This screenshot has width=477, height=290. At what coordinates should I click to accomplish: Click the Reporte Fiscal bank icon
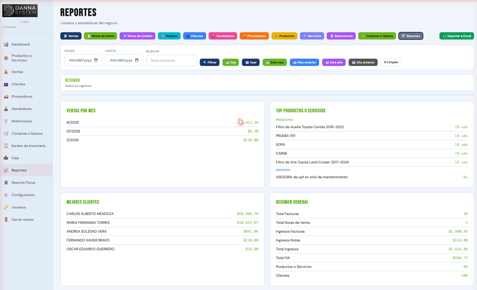[x=6, y=183]
